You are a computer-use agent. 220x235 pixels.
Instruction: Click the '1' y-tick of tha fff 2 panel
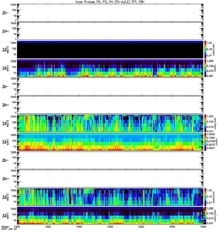tap(16, 39)
